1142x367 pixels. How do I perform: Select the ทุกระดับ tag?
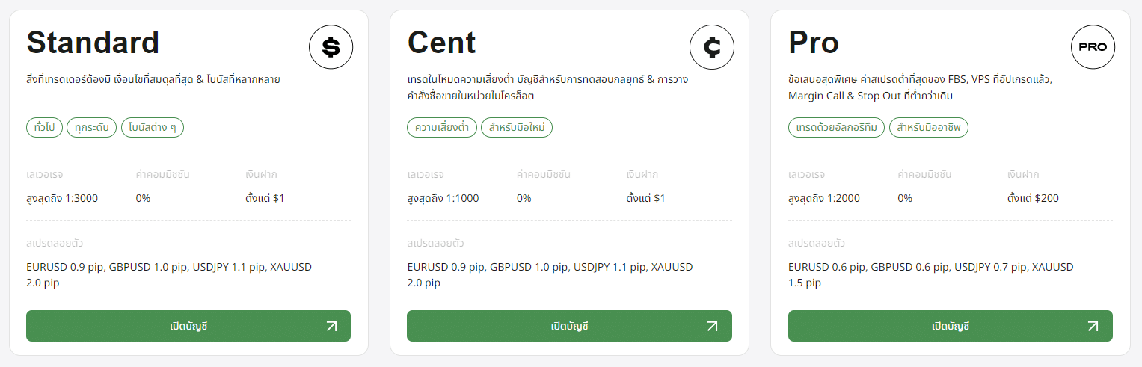point(92,128)
